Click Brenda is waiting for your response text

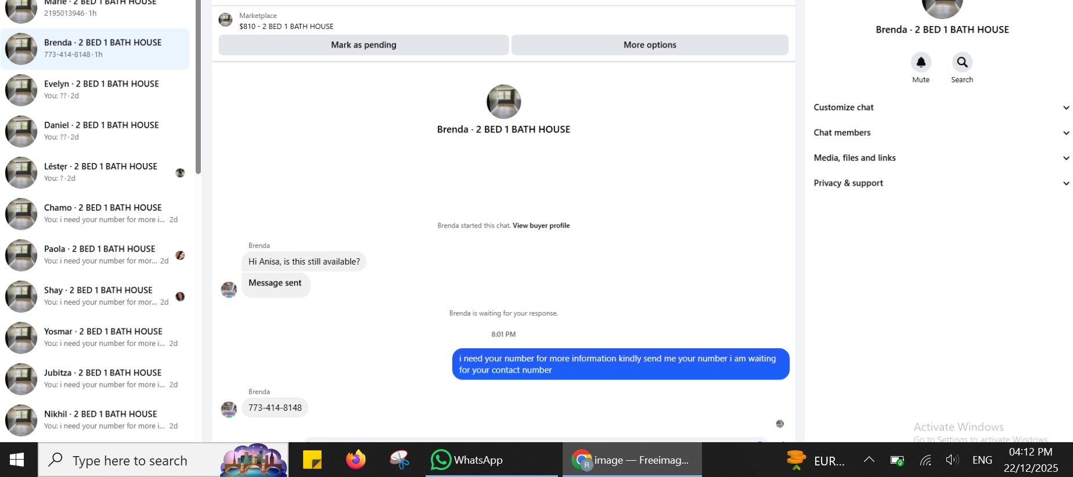pos(503,313)
